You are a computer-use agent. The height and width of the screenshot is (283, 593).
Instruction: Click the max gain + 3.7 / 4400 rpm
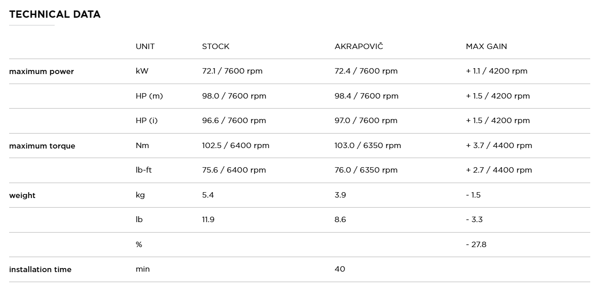click(499, 145)
